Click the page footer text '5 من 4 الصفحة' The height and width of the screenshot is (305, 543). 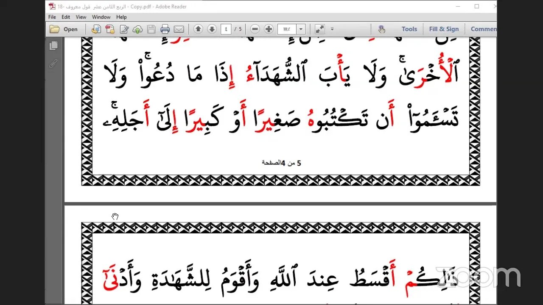coord(281,163)
